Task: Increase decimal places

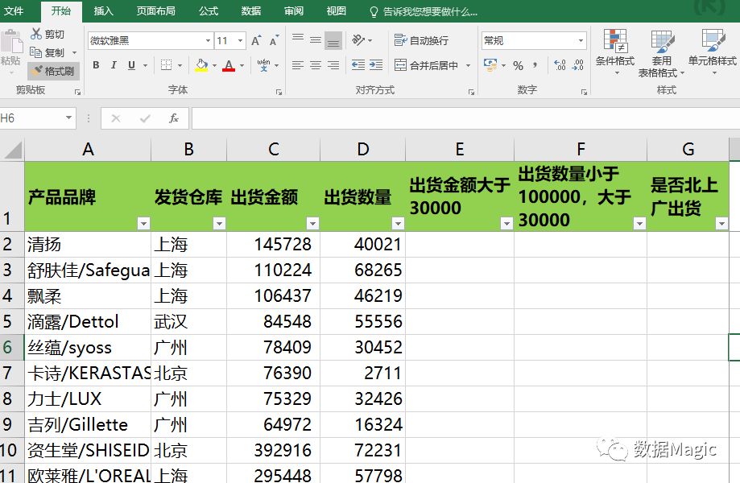Action: coord(560,65)
